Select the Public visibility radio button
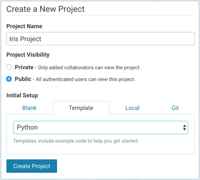The width and height of the screenshot is (200, 180). pyautogui.click(x=9, y=79)
